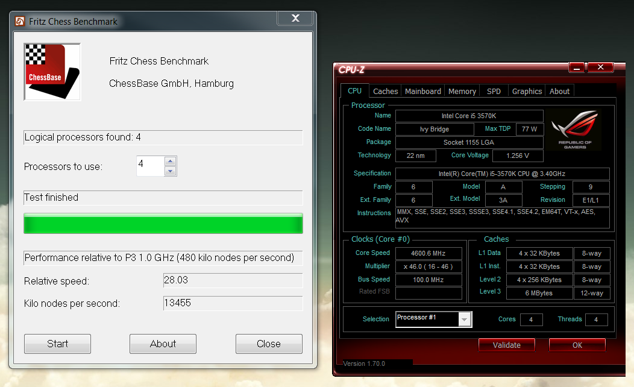Click the ChessBase logo image
This screenshot has height=387, width=634.
pos(52,72)
